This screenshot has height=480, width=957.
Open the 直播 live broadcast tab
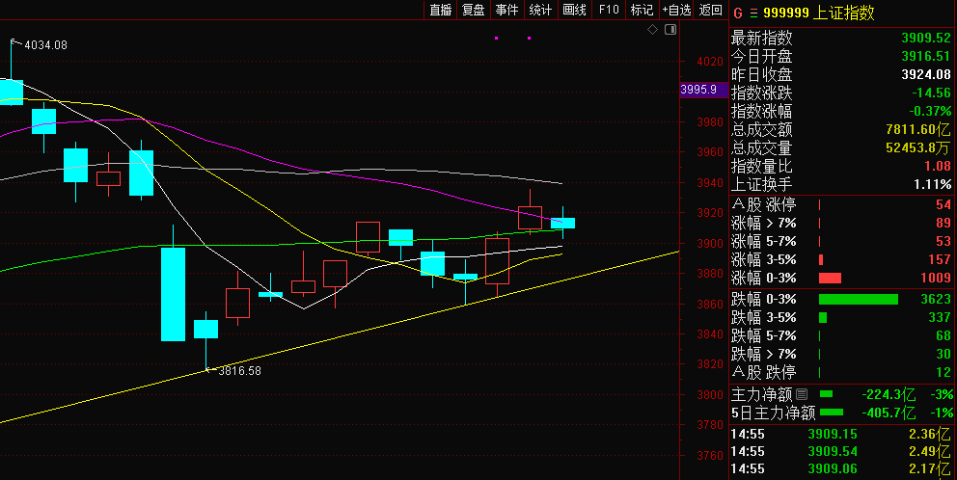(441, 10)
